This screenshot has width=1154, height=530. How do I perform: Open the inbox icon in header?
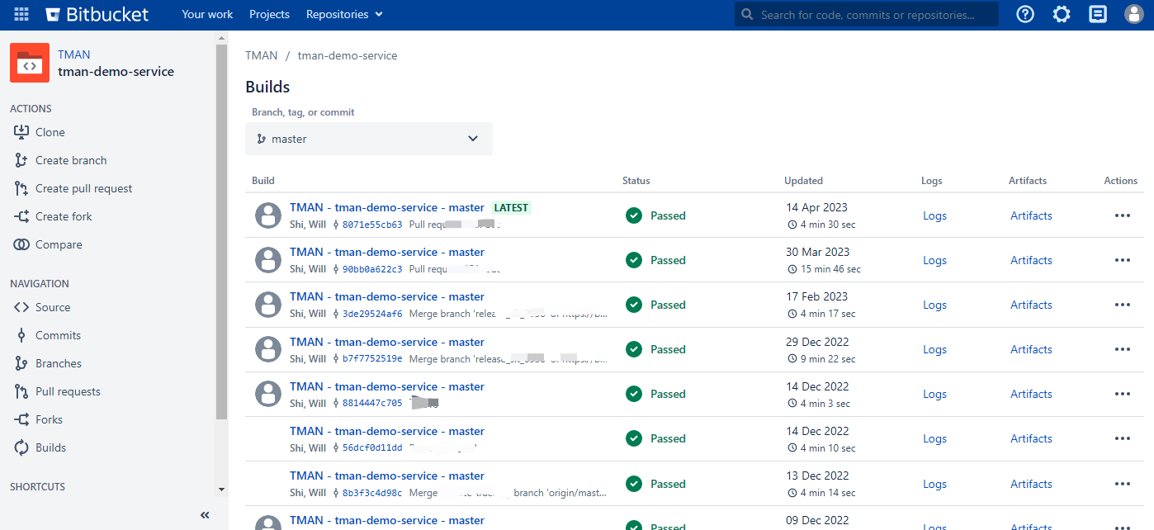(1098, 14)
